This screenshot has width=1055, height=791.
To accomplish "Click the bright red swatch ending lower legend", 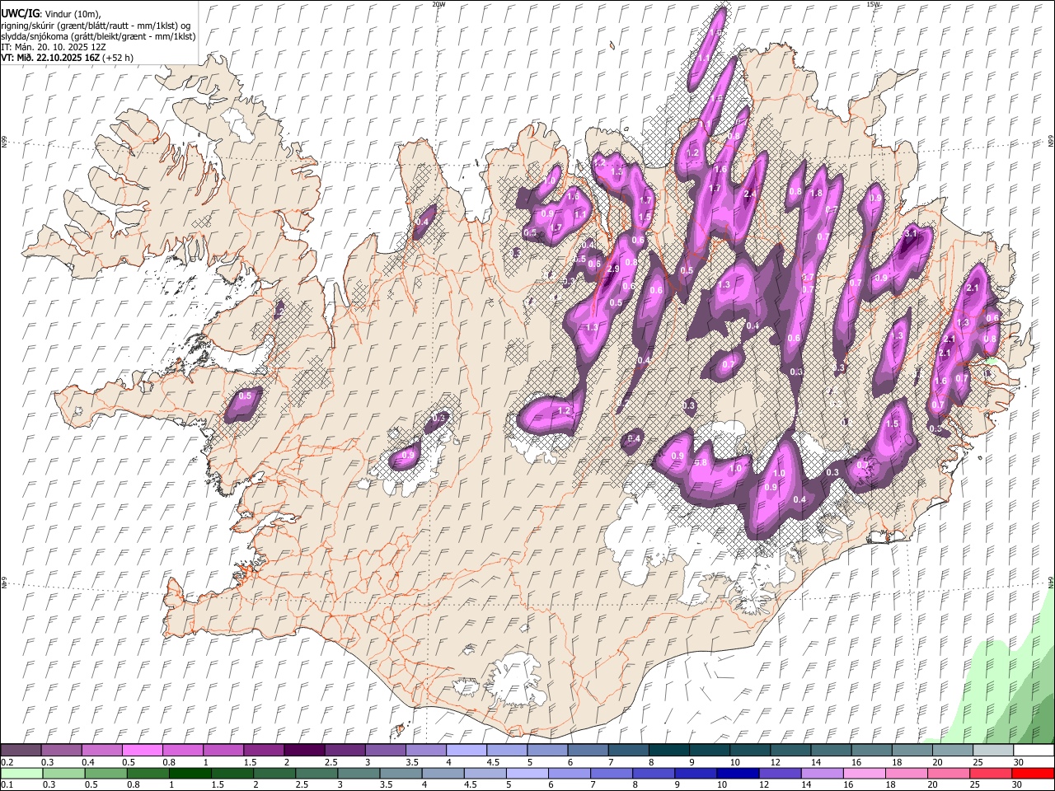I will (x=1033, y=773).
